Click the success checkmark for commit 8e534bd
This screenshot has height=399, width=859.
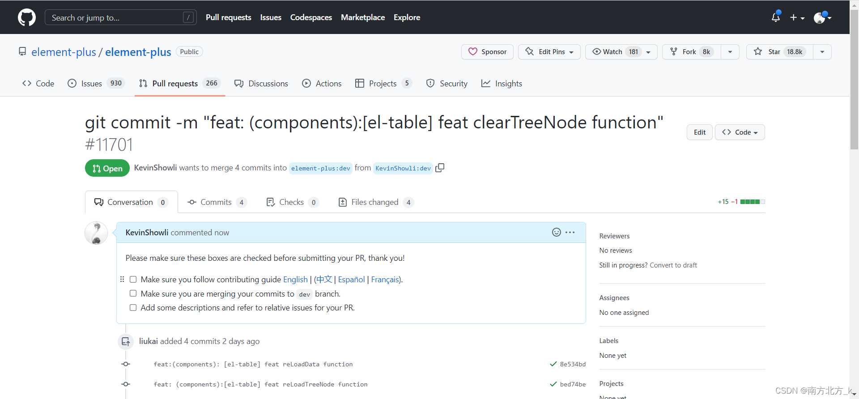click(553, 364)
